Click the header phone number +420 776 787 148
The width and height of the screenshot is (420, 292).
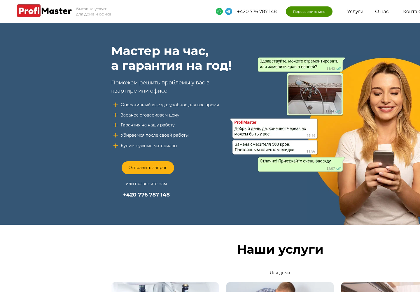point(257,11)
